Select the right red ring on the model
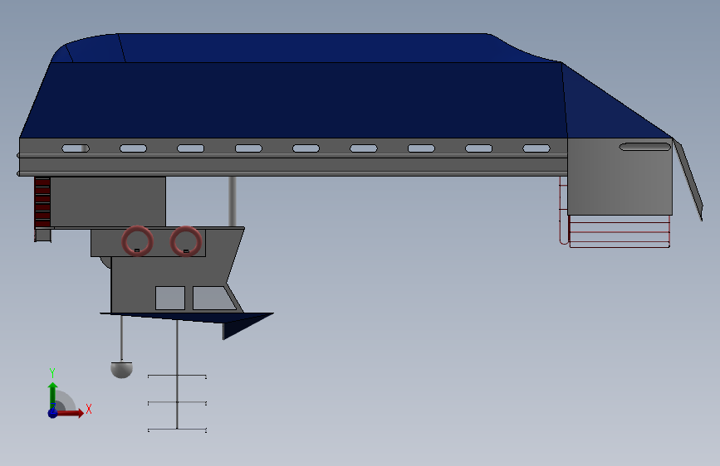 186,240
